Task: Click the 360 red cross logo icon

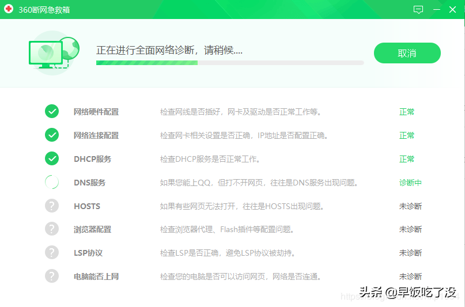Action: pos(9,9)
